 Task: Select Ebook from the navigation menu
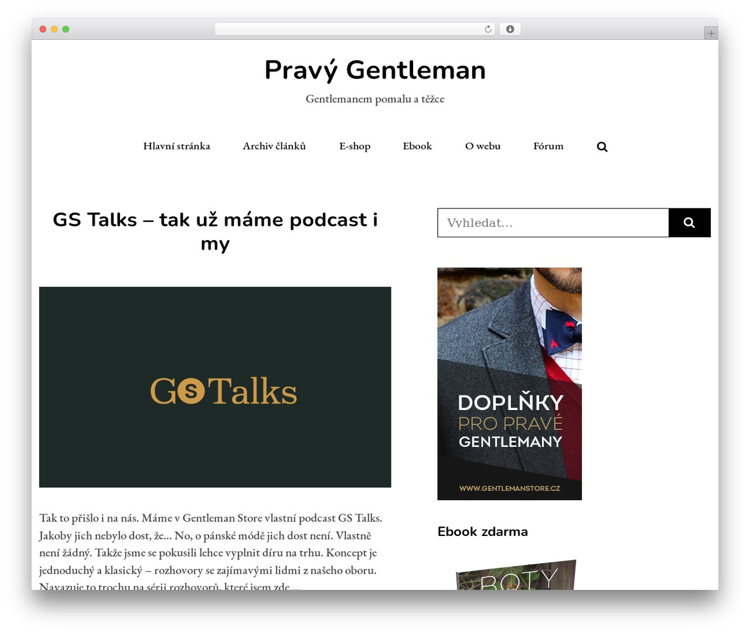pyautogui.click(x=417, y=146)
